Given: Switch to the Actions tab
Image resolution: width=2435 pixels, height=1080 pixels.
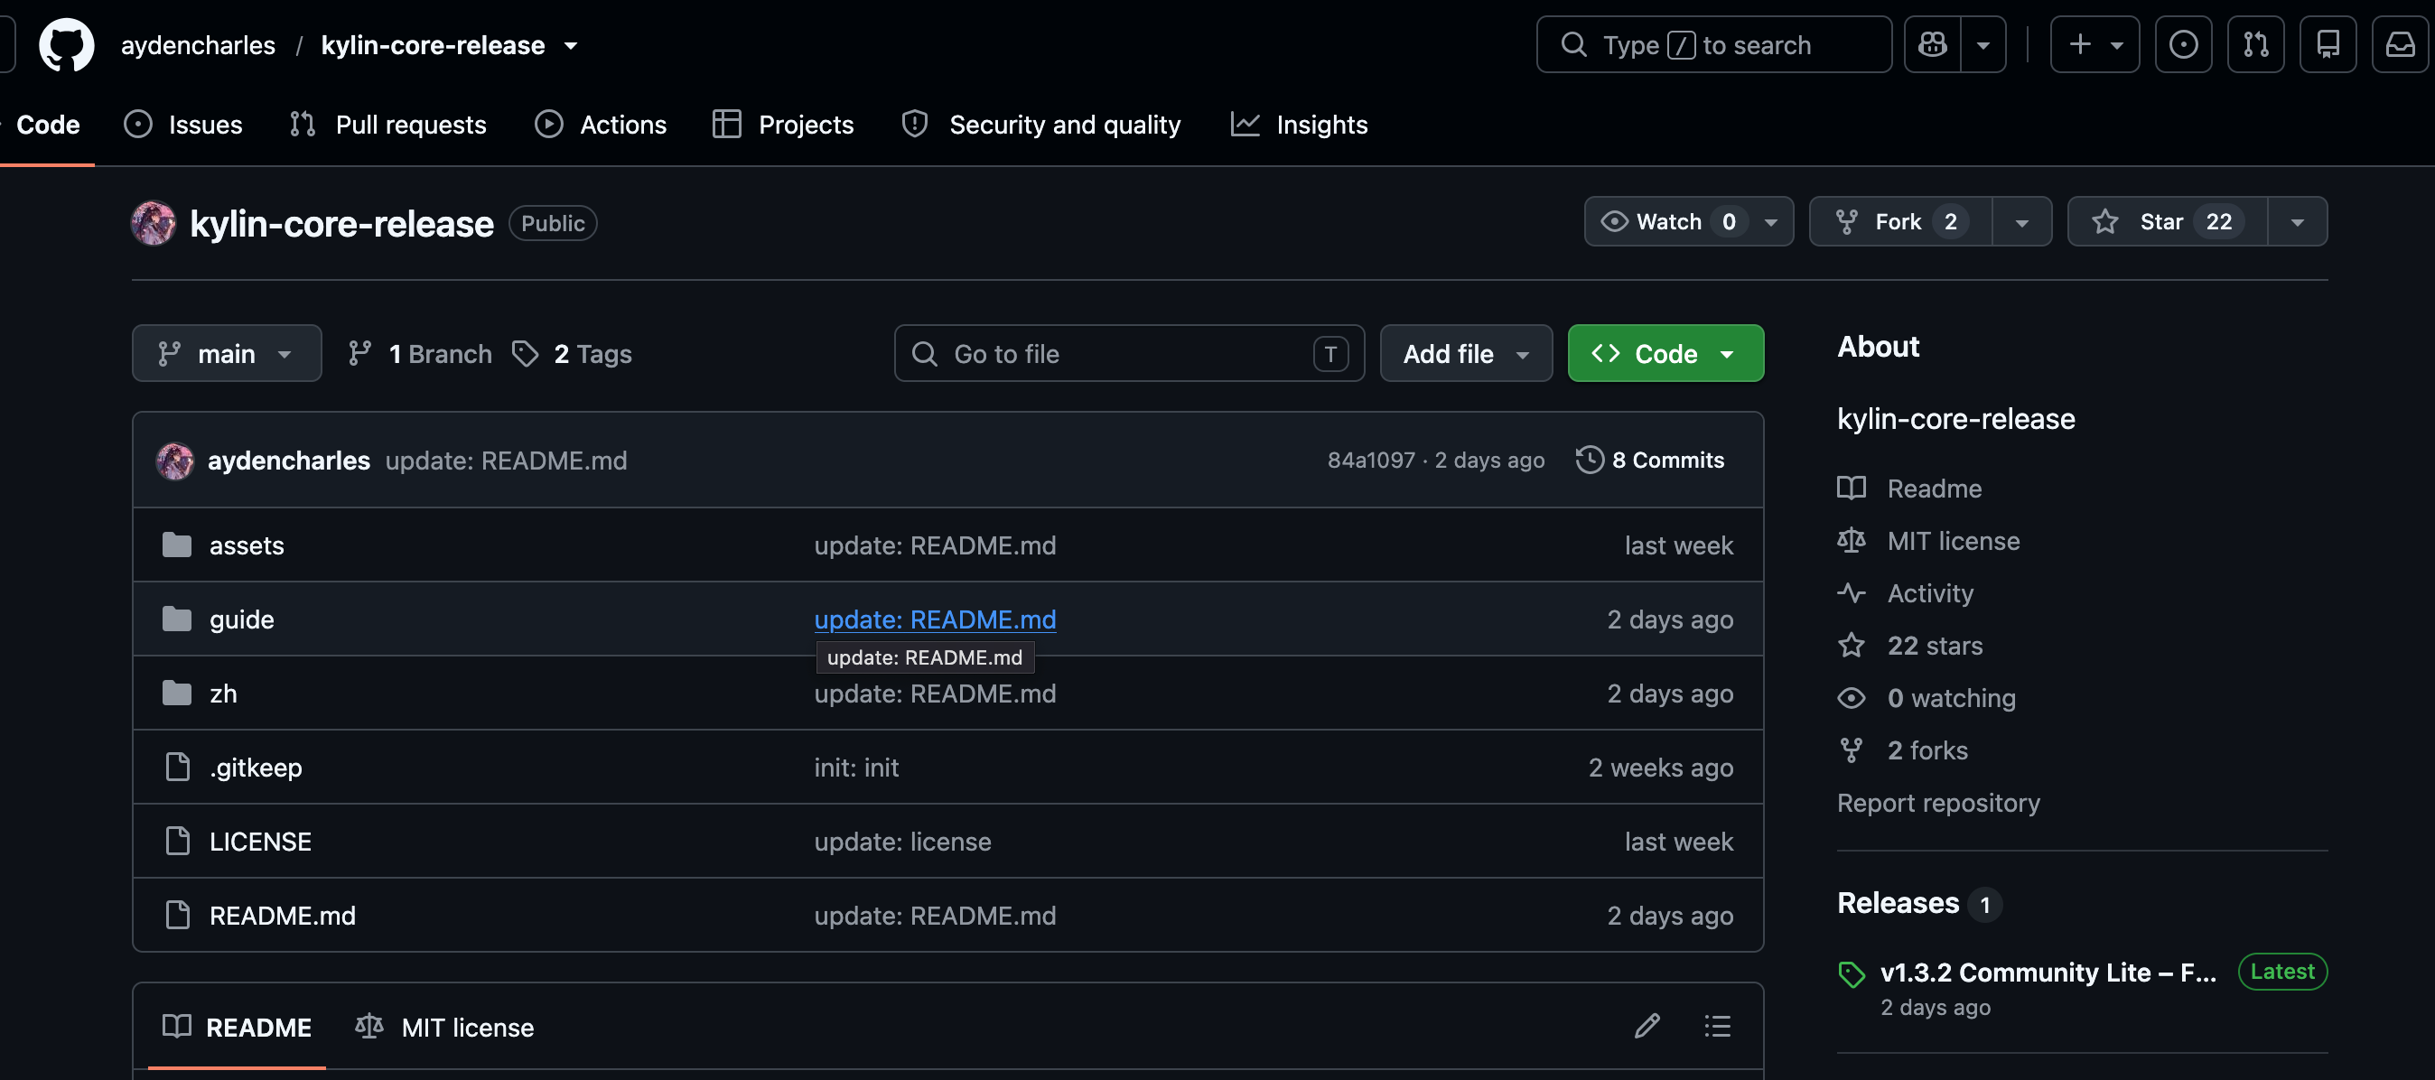Looking at the screenshot, I should point(601,125).
